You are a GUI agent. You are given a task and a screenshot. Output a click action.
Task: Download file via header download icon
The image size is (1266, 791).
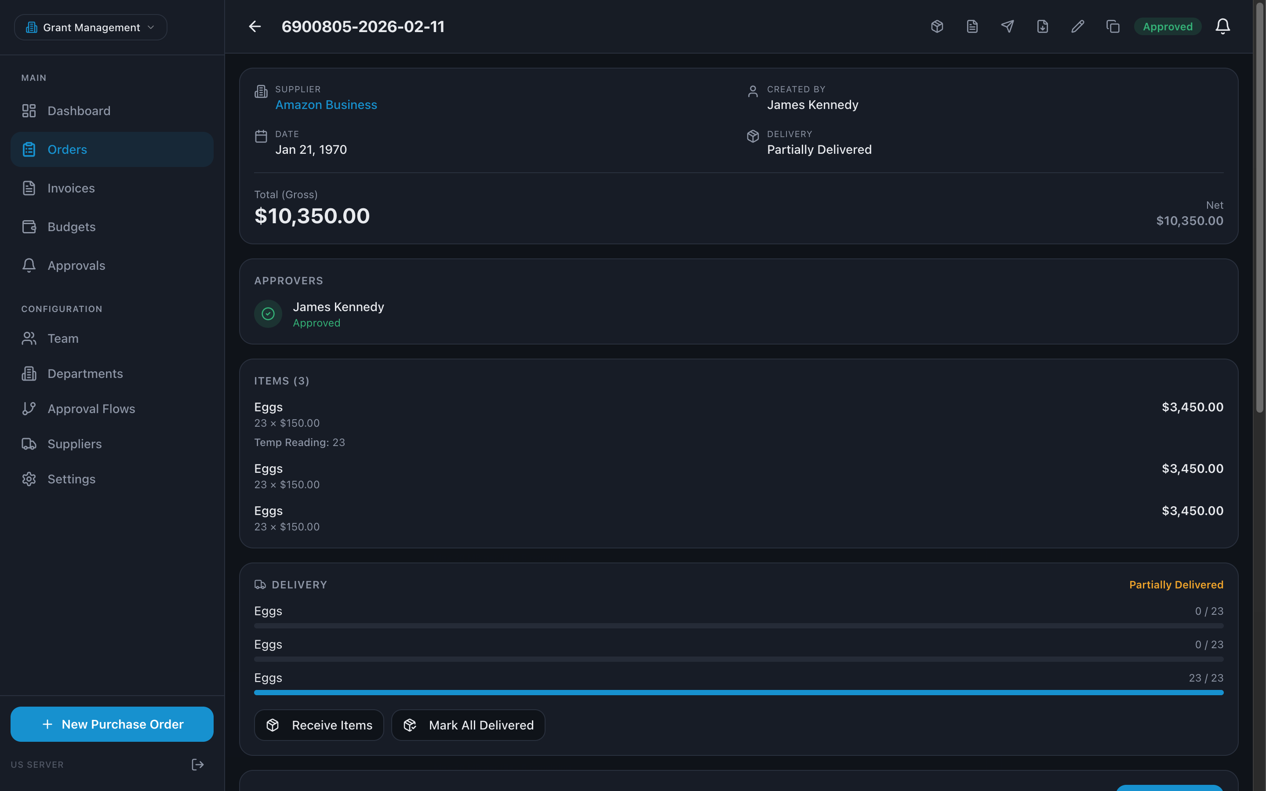[x=1043, y=27]
